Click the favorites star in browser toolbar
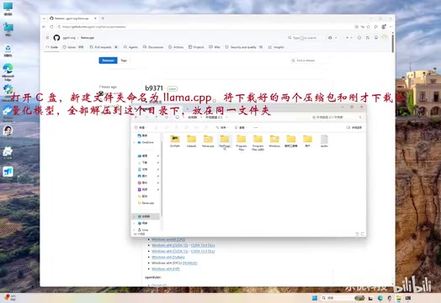This screenshot has height=303, width=441. pyautogui.click(x=369, y=27)
